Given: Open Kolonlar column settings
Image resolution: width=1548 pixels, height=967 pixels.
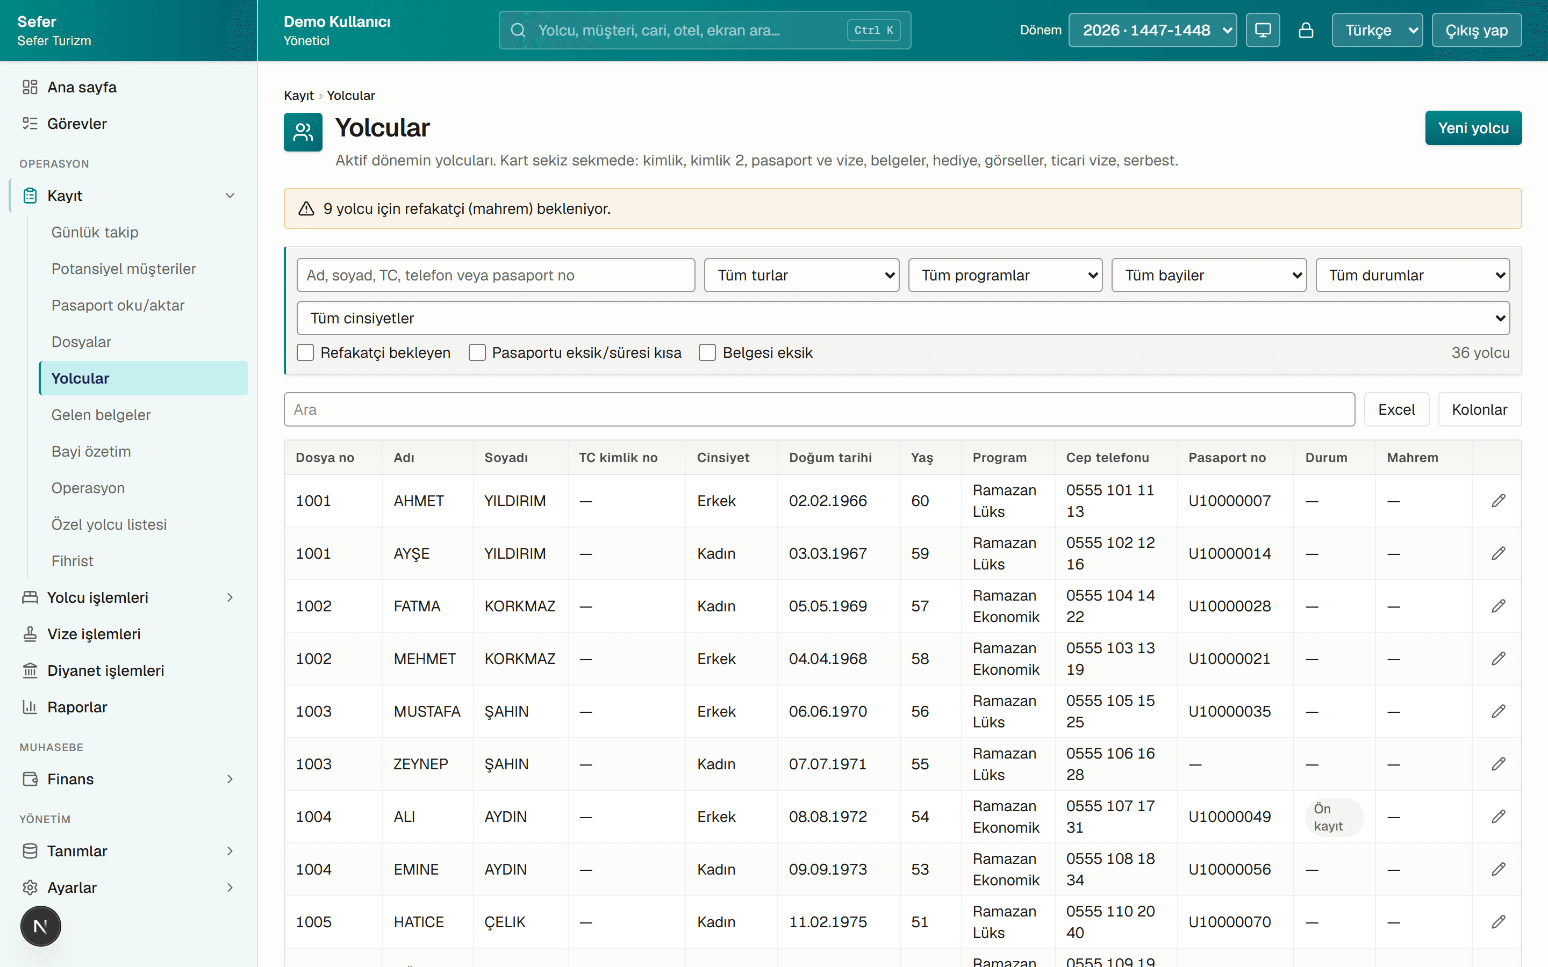Looking at the screenshot, I should point(1480,409).
